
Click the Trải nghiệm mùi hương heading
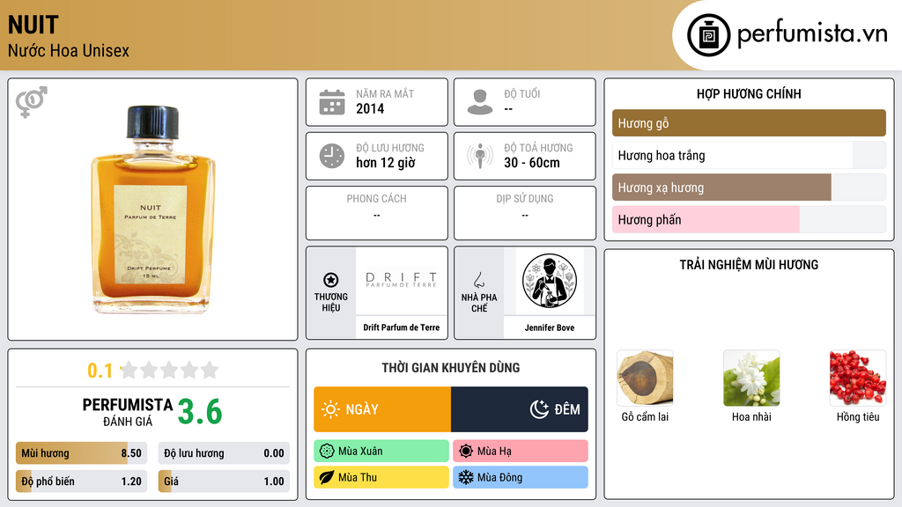749,264
